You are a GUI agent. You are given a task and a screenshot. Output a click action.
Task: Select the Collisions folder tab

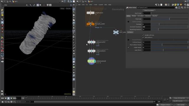pyautogui.click(x=130, y=32)
